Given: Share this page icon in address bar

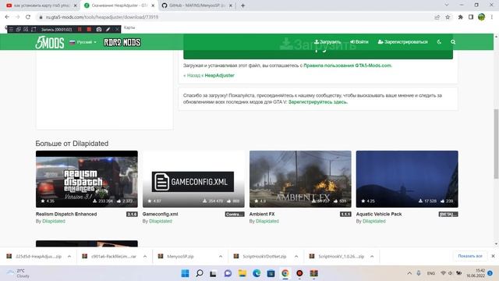Looking at the screenshot, I should (437, 17).
